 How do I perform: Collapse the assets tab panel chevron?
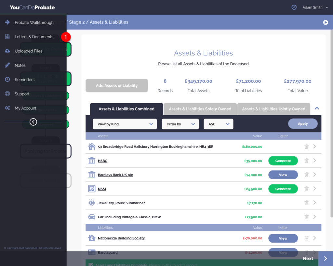click(317, 108)
